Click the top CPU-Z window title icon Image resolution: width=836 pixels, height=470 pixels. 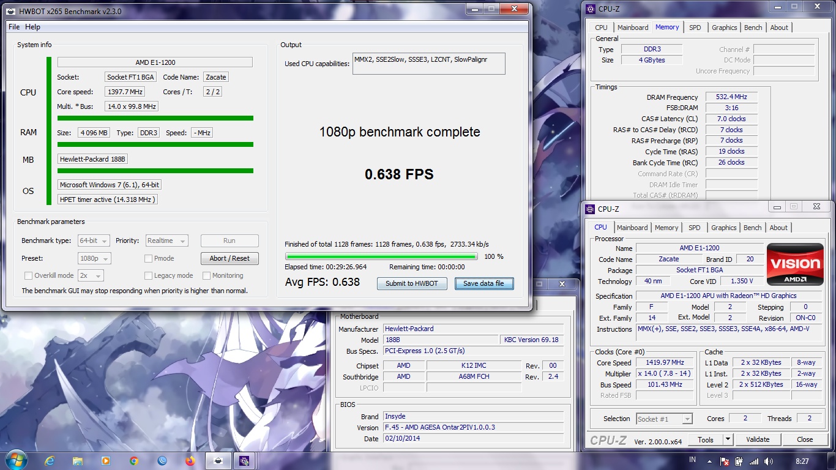[x=590, y=9]
